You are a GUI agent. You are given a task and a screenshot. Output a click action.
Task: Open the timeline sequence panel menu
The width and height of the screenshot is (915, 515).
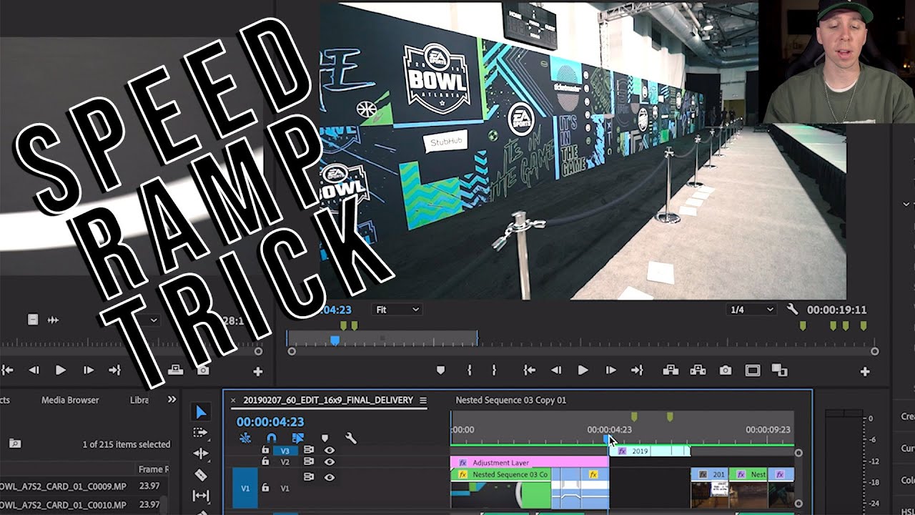click(x=423, y=401)
